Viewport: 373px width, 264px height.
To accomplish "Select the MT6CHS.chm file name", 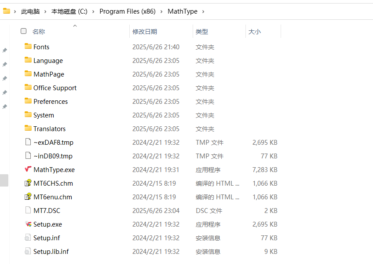I will [x=53, y=183].
